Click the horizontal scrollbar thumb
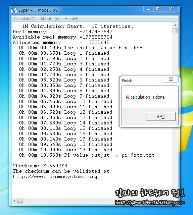This screenshot has width=193, height=215. click(20, 201)
